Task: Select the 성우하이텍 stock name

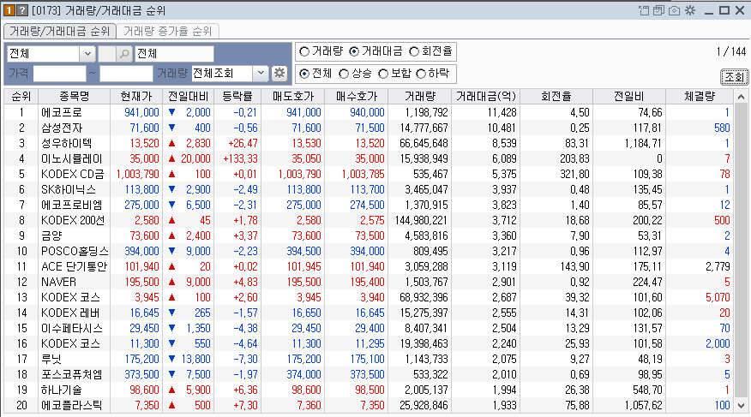Action: click(x=67, y=143)
